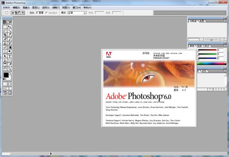Click Navigator zoom out button
This screenshot has width=229, height=157.
click(x=201, y=39)
